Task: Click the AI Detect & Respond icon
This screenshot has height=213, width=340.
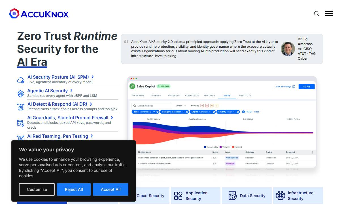Action: [x=21, y=107]
